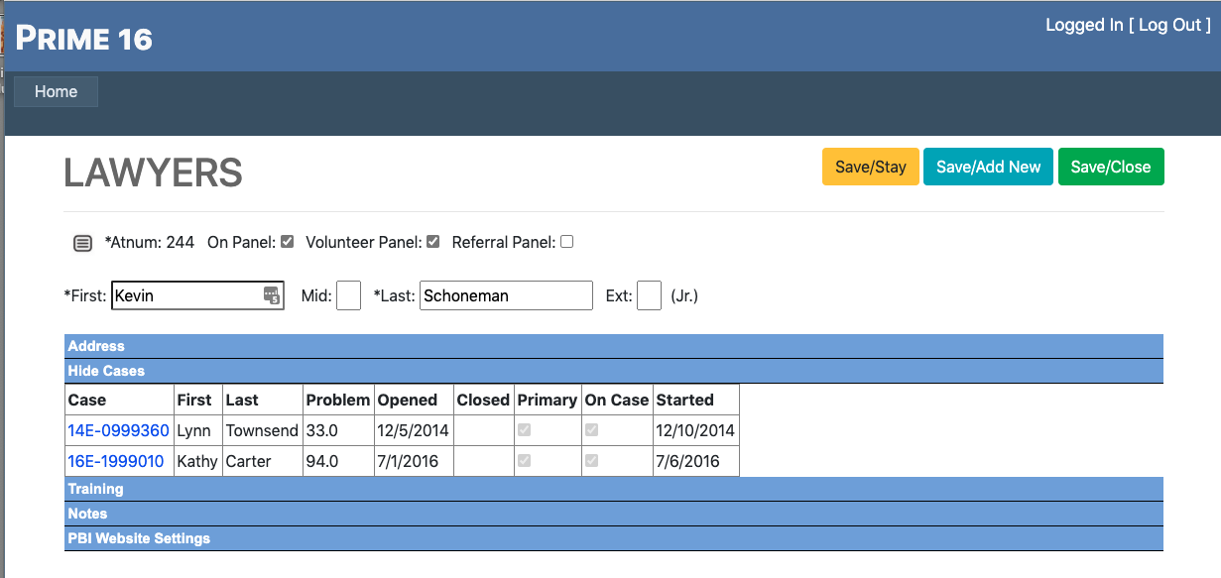Expand PBI Website Settings section

(x=139, y=538)
